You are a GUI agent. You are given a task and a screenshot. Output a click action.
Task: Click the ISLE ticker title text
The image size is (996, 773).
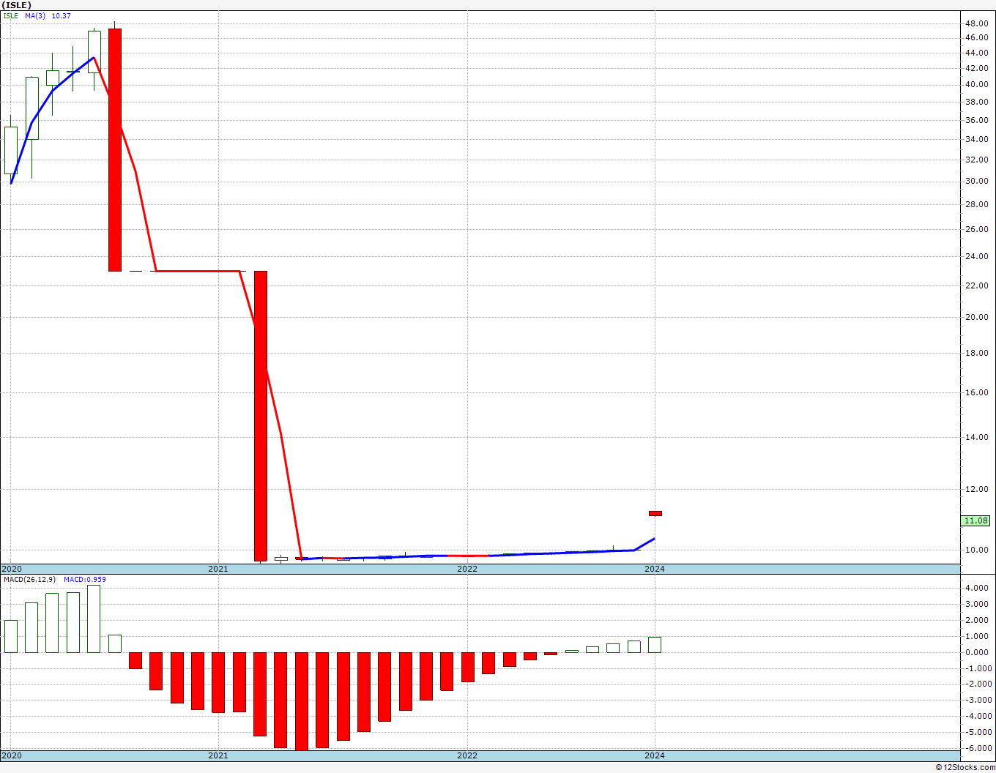[17, 5]
